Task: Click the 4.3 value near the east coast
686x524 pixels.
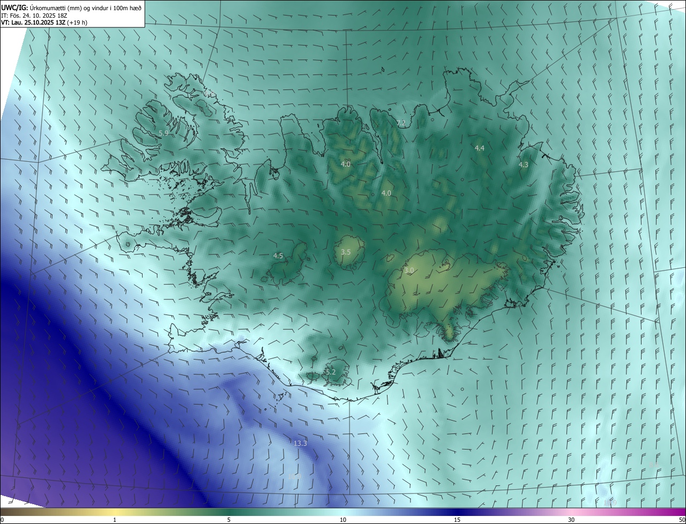Action: [524, 165]
